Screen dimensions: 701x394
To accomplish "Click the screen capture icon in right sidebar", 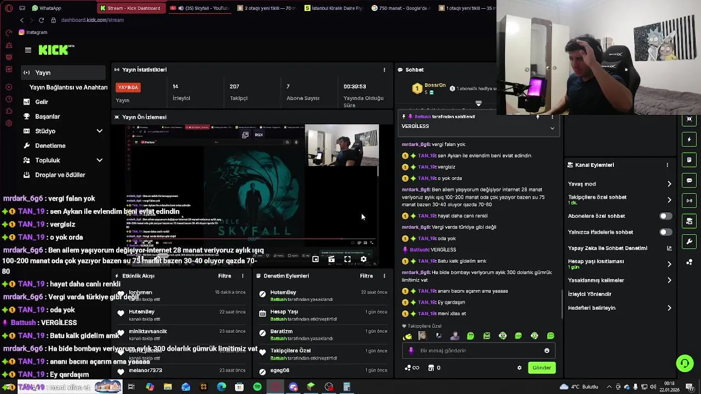I will click(x=689, y=119).
